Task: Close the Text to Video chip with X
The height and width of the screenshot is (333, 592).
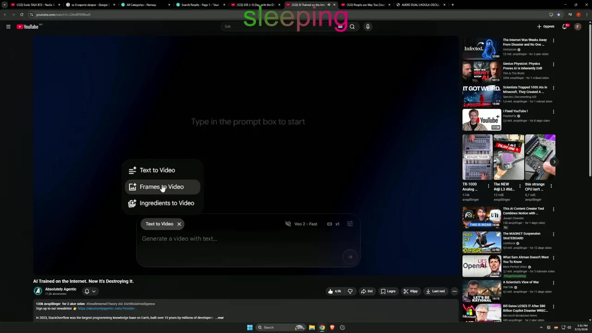Action: pos(179,224)
